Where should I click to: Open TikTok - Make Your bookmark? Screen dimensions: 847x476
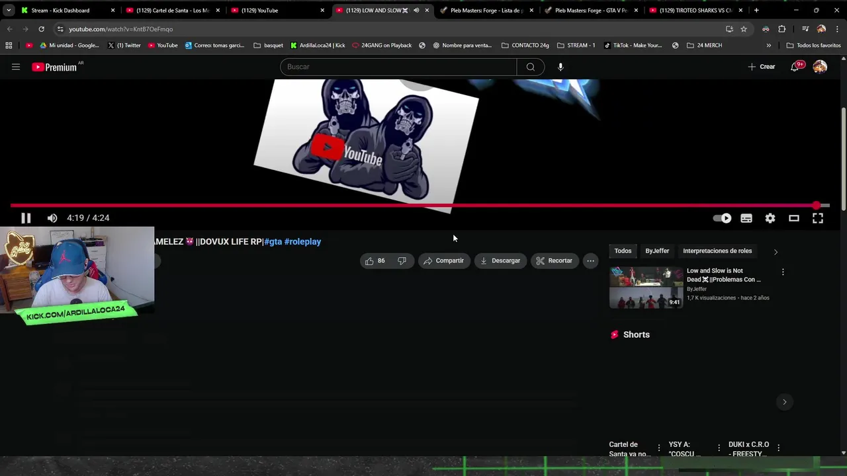pyautogui.click(x=633, y=46)
